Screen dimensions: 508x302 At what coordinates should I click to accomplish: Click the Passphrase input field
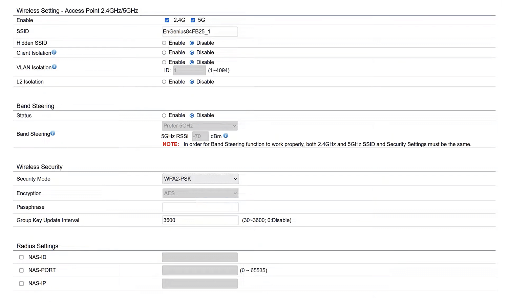(200, 207)
